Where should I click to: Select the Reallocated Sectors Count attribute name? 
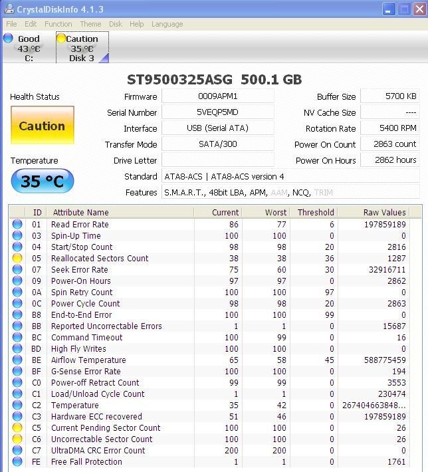point(100,259)
